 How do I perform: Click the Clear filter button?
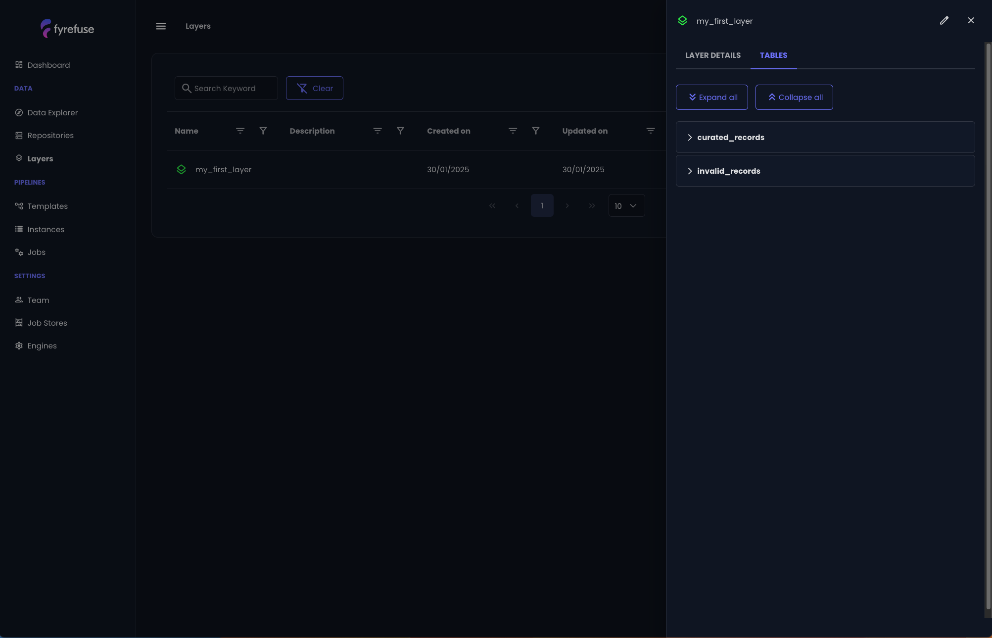coord(315,88)
